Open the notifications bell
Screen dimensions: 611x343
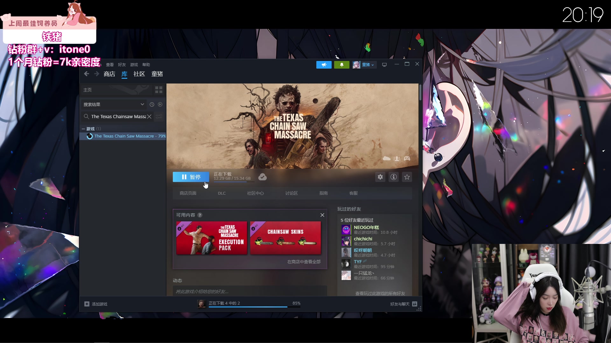coord(341,65)
